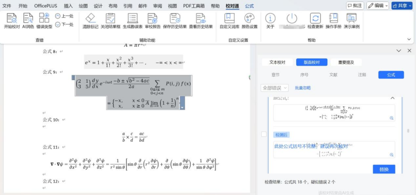Screen dimensions: 416x195
Task: Switch to the 插入 ribbon tab
Action: 68,6
